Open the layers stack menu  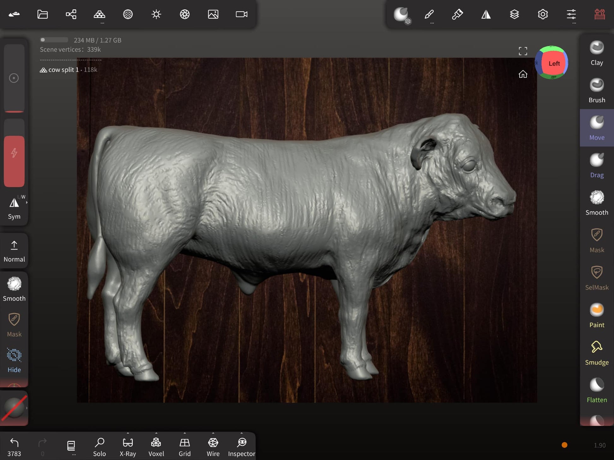point(514,14)
